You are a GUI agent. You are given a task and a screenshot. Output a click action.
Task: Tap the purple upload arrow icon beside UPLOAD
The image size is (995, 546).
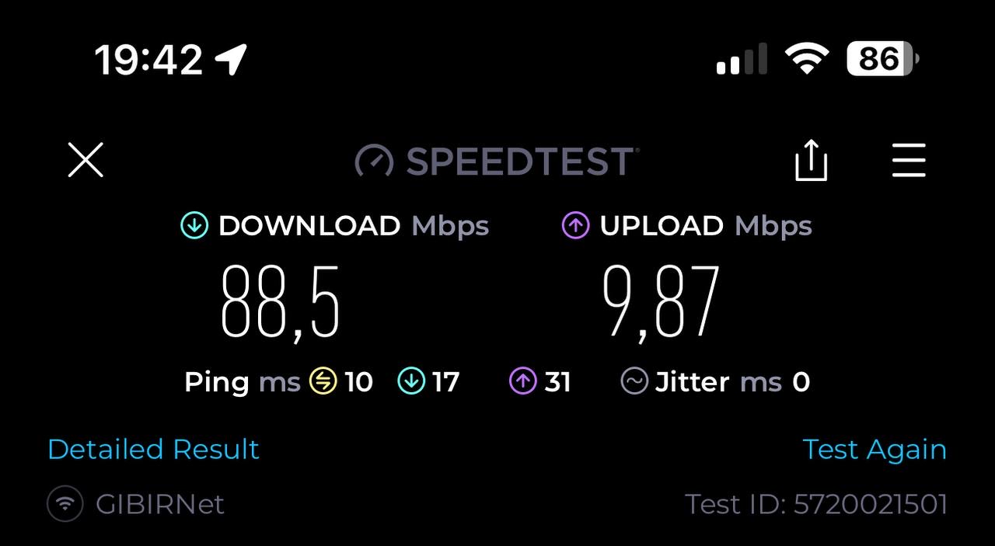coord(575,226)
